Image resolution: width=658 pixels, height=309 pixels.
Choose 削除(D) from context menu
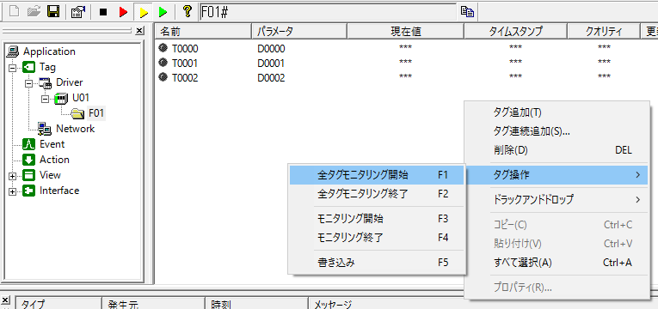[x=556, y=150]
